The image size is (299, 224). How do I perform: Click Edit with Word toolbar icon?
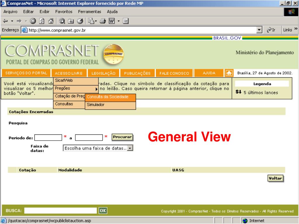tap(112, 21)
